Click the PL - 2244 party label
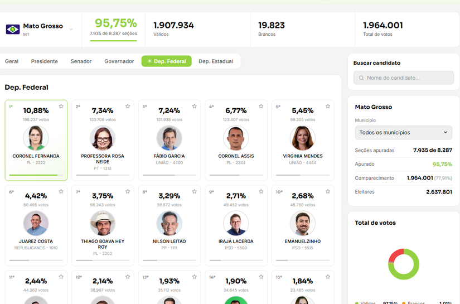Image resolution: width=460 pixels, height=304 pixels. (x=236, y=162)
